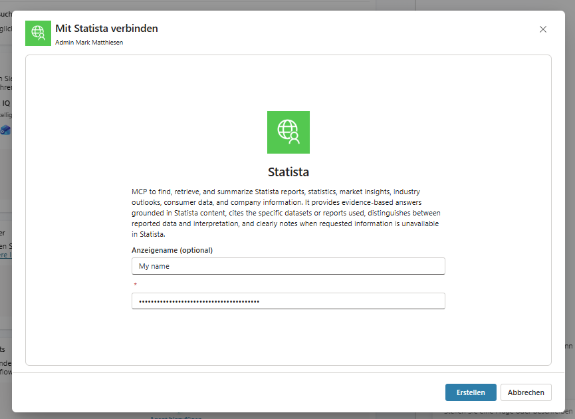Click the large Statista globe icon

288,132
